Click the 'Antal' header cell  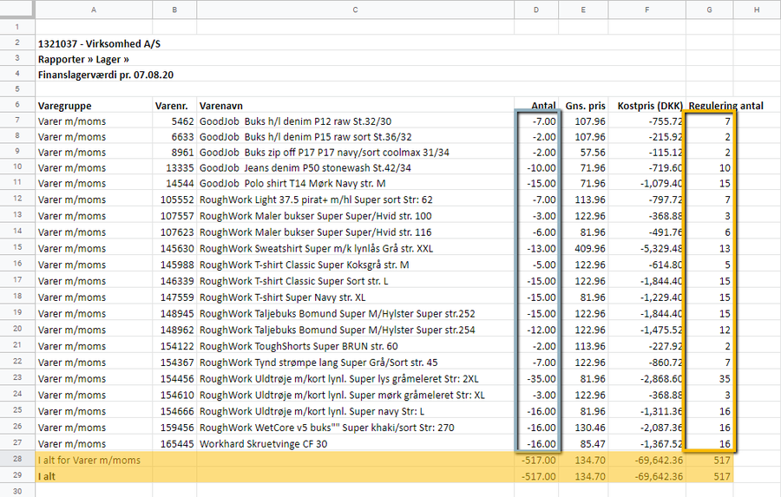click(x=543, y=106)
